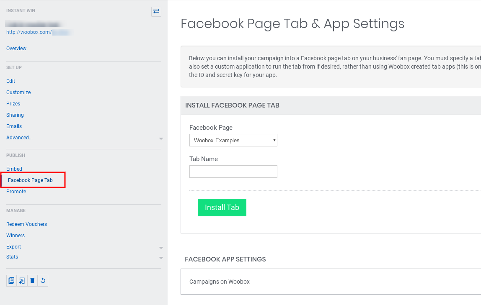The height and width of the screenshot is (305, 481).
Task: View the Winners list
Action: click(x=15, y=235)
